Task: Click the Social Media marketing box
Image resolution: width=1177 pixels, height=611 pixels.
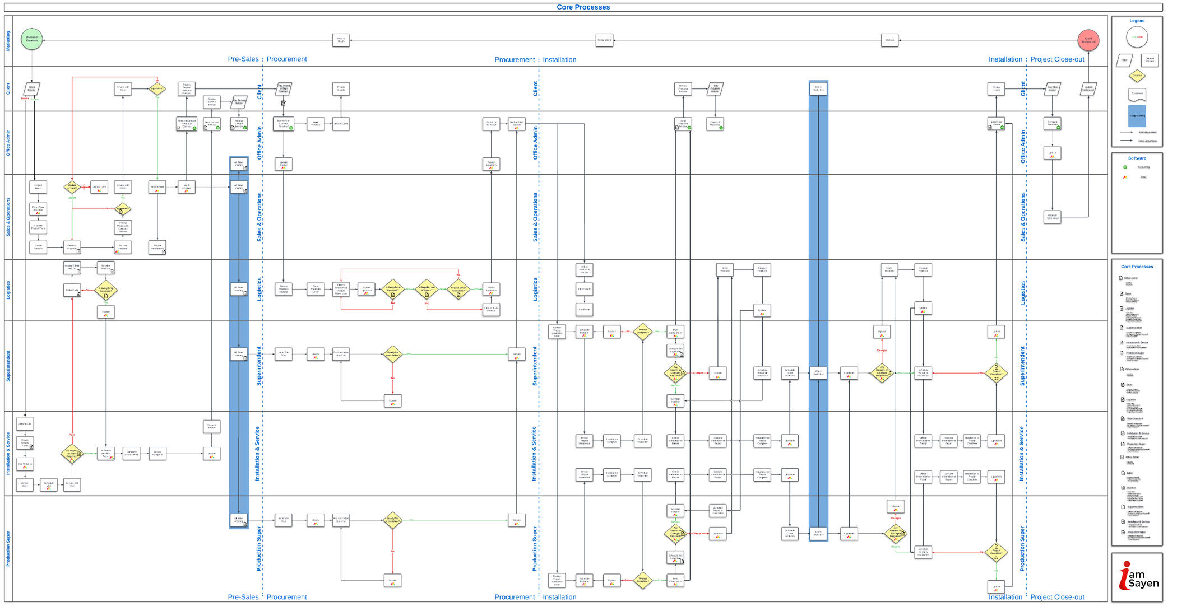Action: [x=604, y=40]
